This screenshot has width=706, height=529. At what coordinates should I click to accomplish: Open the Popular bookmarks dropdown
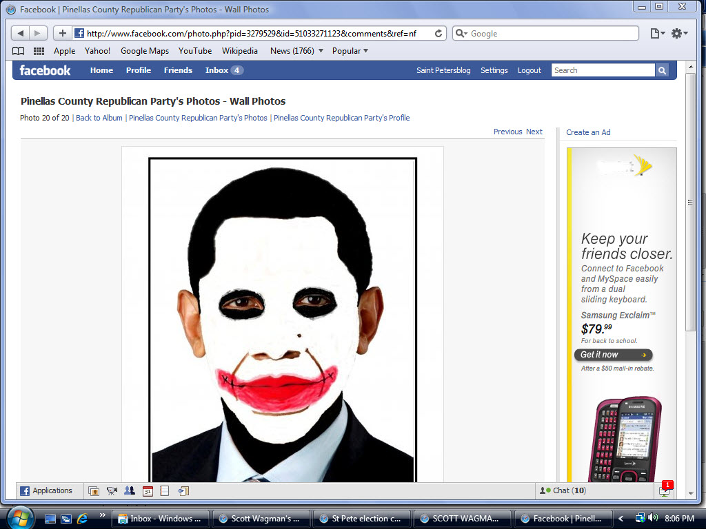pos(348,50)
